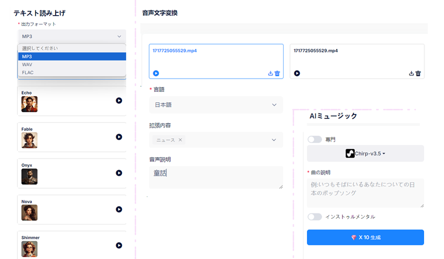Play the Echo voice preview
The image size is (444, 259).
(x=119, y=101)
